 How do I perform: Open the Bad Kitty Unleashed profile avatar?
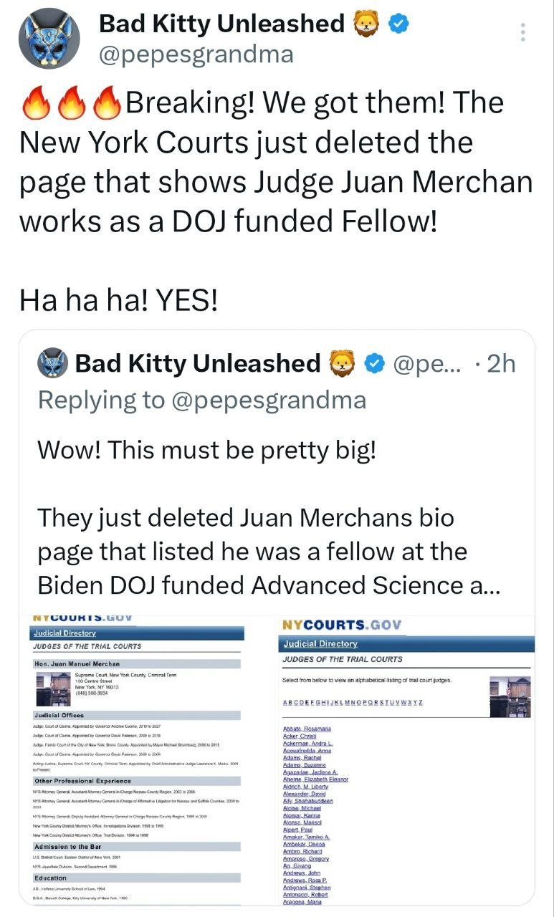click(48, 39)
